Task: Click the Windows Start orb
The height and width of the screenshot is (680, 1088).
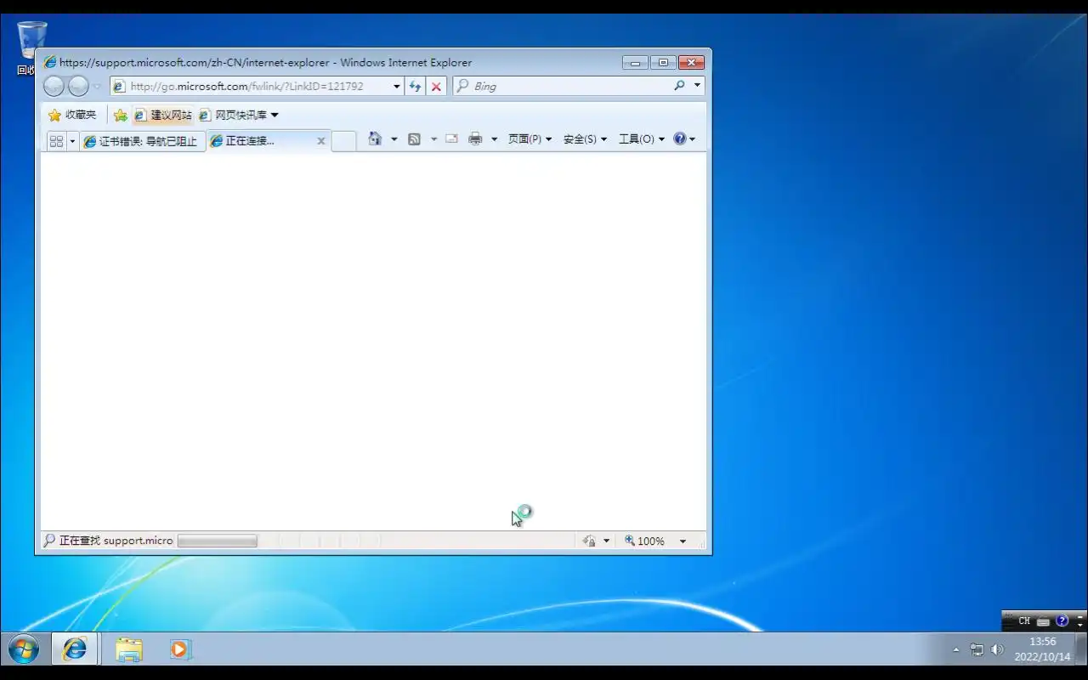Action: pos(24,649)
